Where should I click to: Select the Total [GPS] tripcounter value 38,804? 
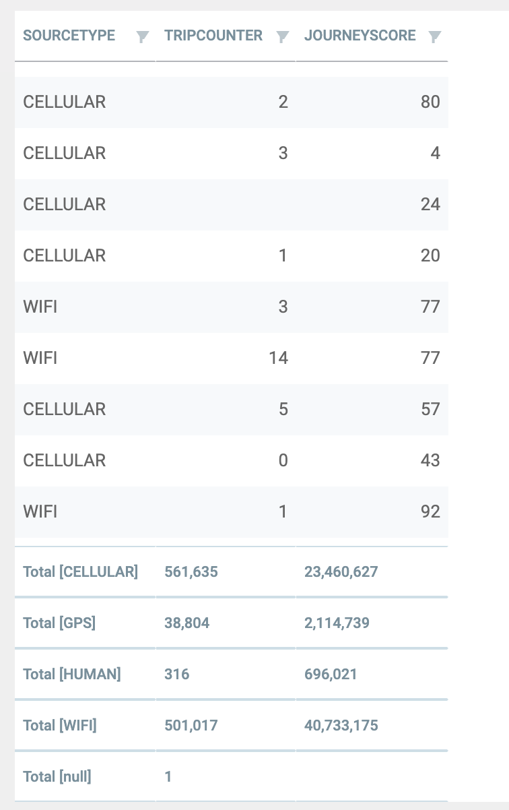point(187,623)
